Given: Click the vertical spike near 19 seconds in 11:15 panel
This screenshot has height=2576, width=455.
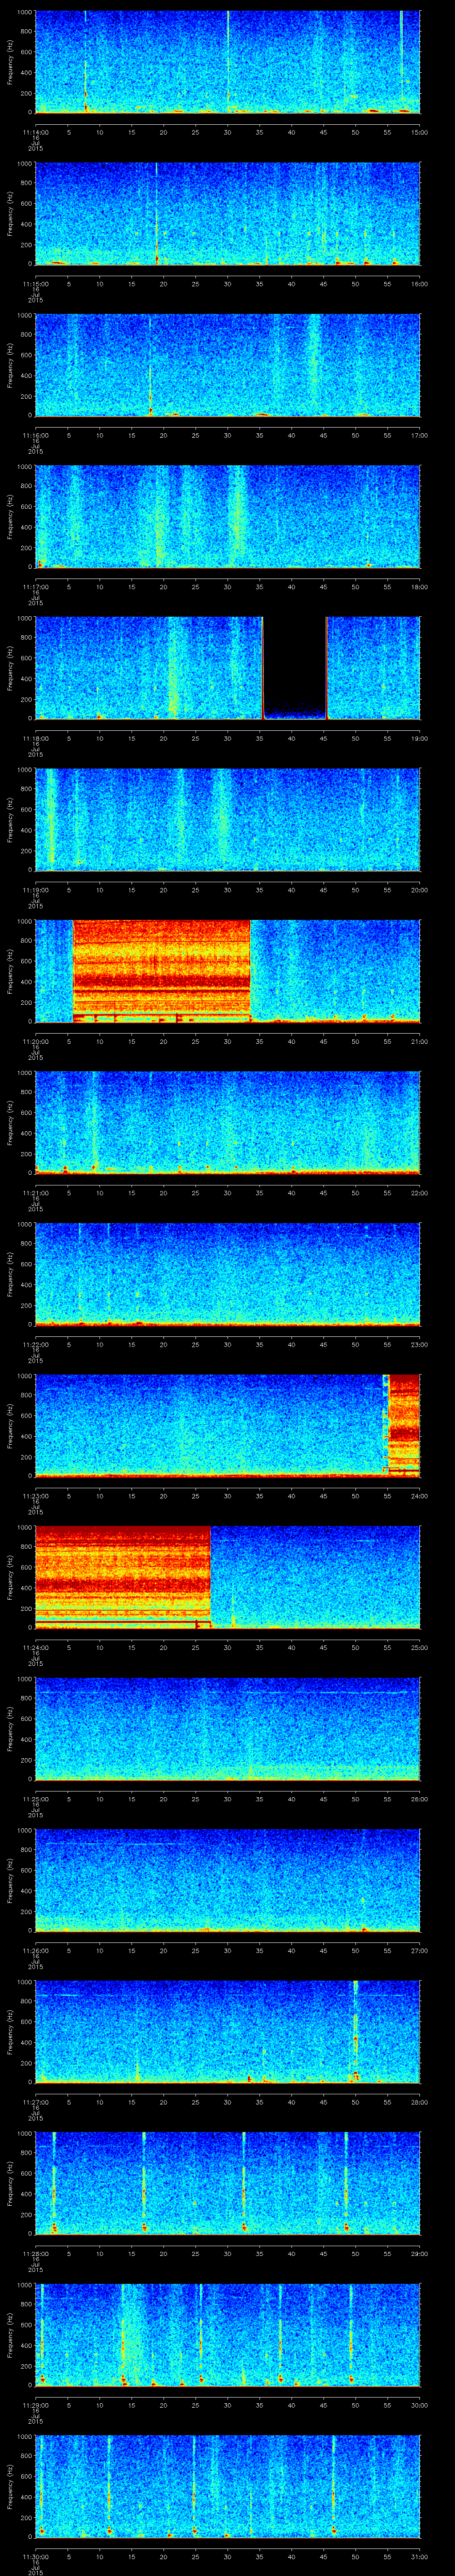Looking at the screenshot, I should [x=157, y=213].
